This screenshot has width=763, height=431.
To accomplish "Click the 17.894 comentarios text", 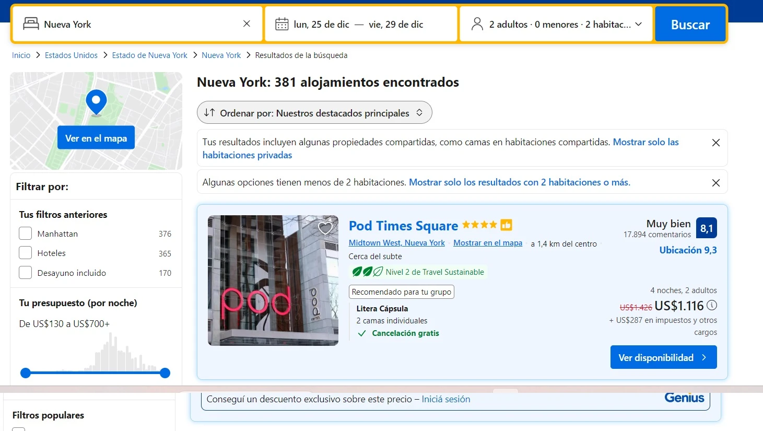I will tap(657, 235).
